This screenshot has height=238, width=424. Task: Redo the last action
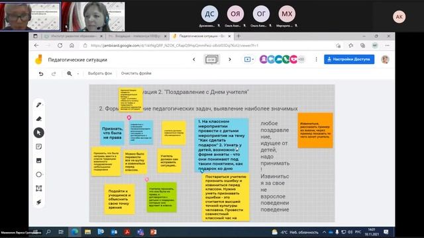(x=54, y=73)
